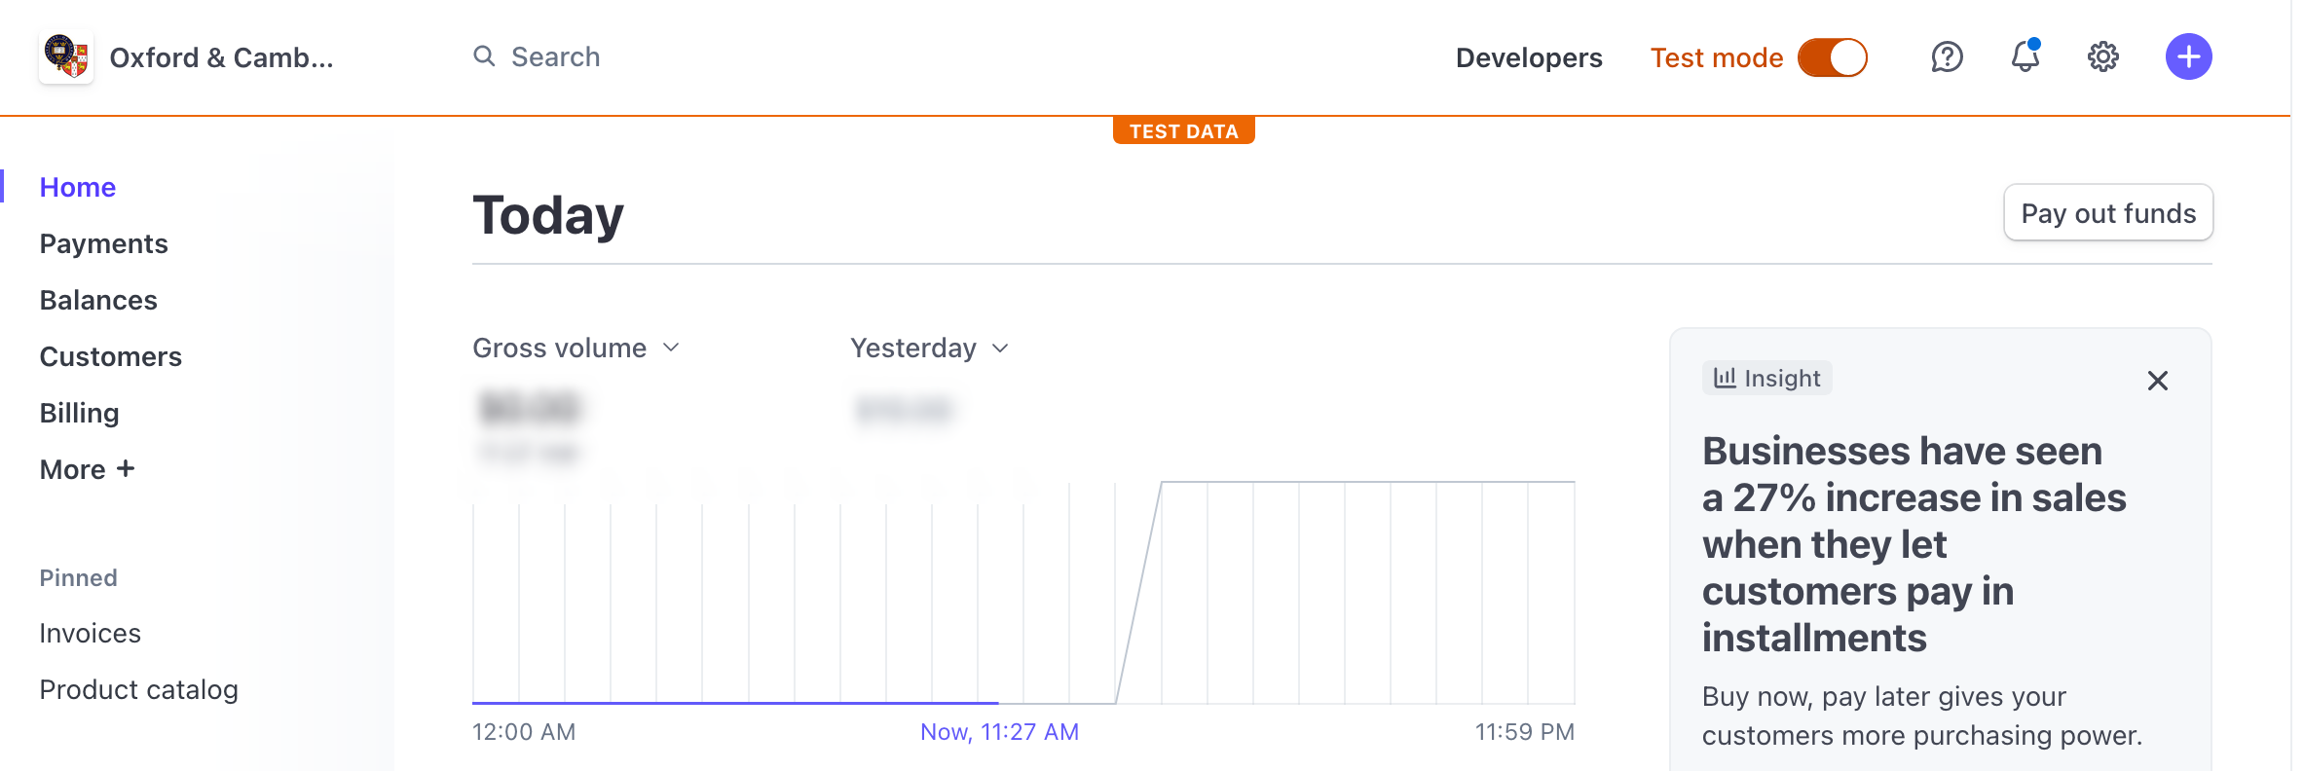This screenshot has width=2304, height=771.
Task: Expand the Gross volume dropdown
Action: [x=576, y=349]
